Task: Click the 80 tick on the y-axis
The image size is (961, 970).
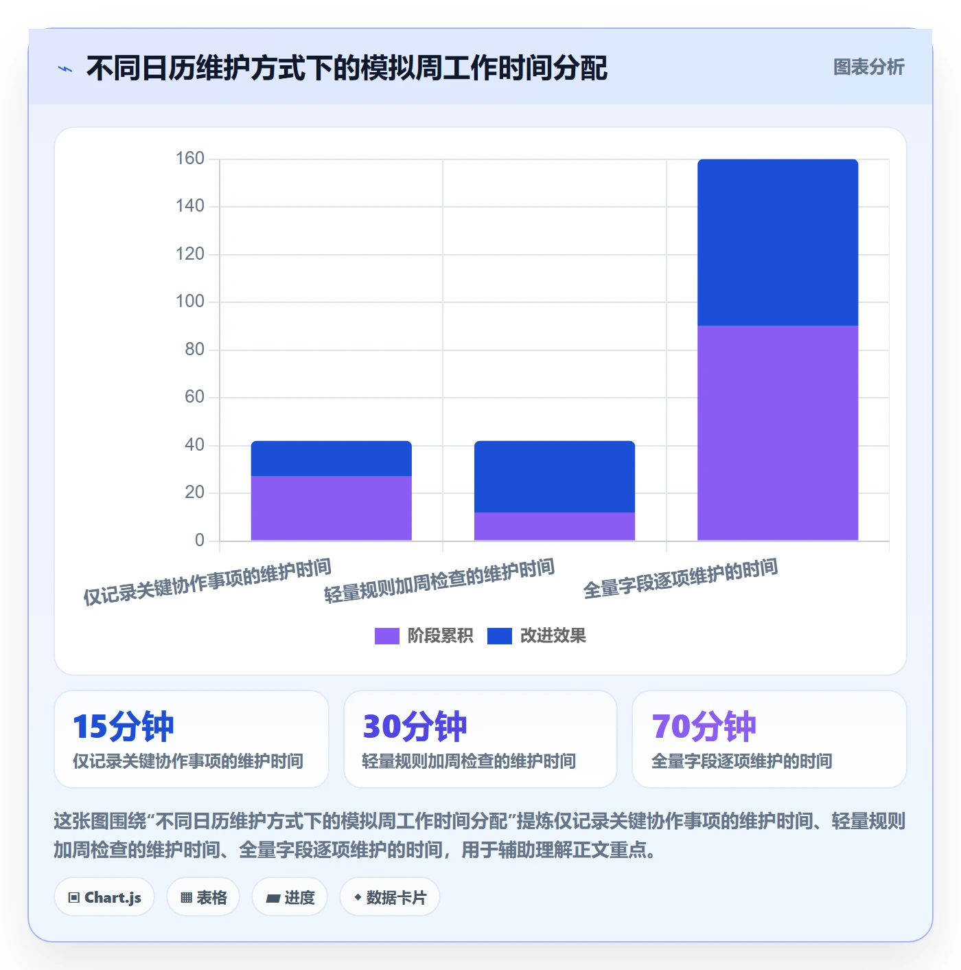Action: tap(195, 350)
